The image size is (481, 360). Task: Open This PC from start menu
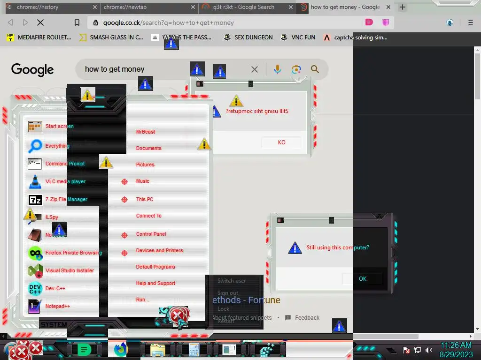click(145, 199)
